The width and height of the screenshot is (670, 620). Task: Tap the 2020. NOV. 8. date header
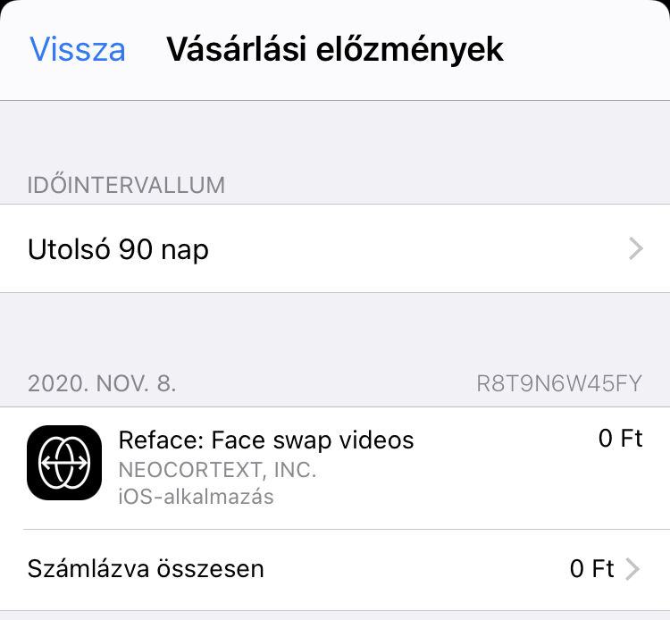[x=102, y=384]
